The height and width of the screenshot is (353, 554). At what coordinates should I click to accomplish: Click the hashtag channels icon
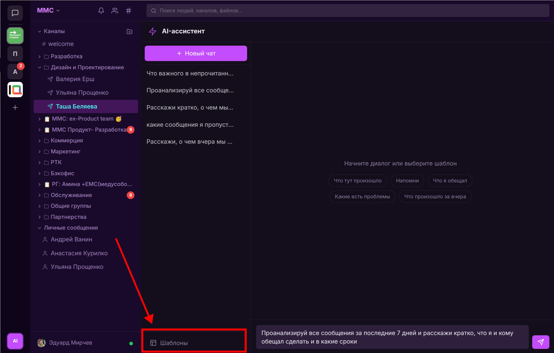click(x=129, y=11)
